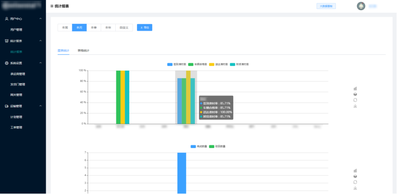Open the user avatar at top right
This screenshot has height=194, width=397.
click(x=361, y=6)
